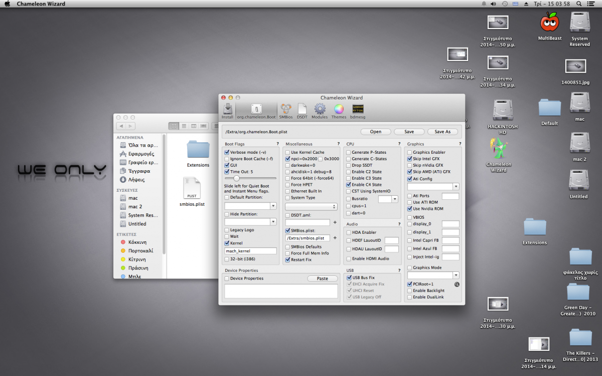Click the plus button next to /Extra/smbios.plist field
Image resolution: width=602 pixels, height=376 pixels.
pos(335,238)
